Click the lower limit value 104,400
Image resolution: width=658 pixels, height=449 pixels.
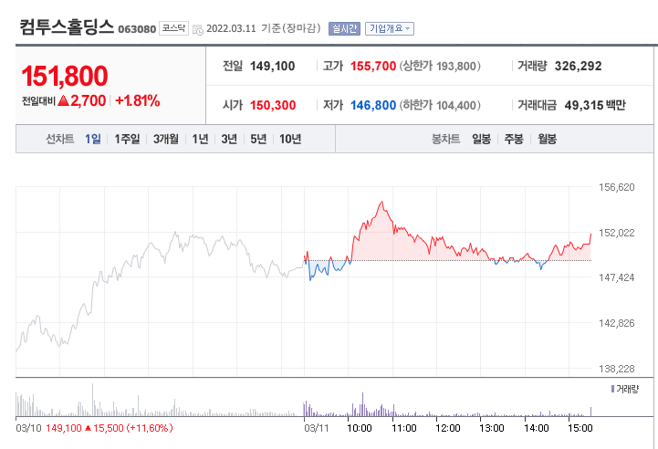tap(456, 105)
